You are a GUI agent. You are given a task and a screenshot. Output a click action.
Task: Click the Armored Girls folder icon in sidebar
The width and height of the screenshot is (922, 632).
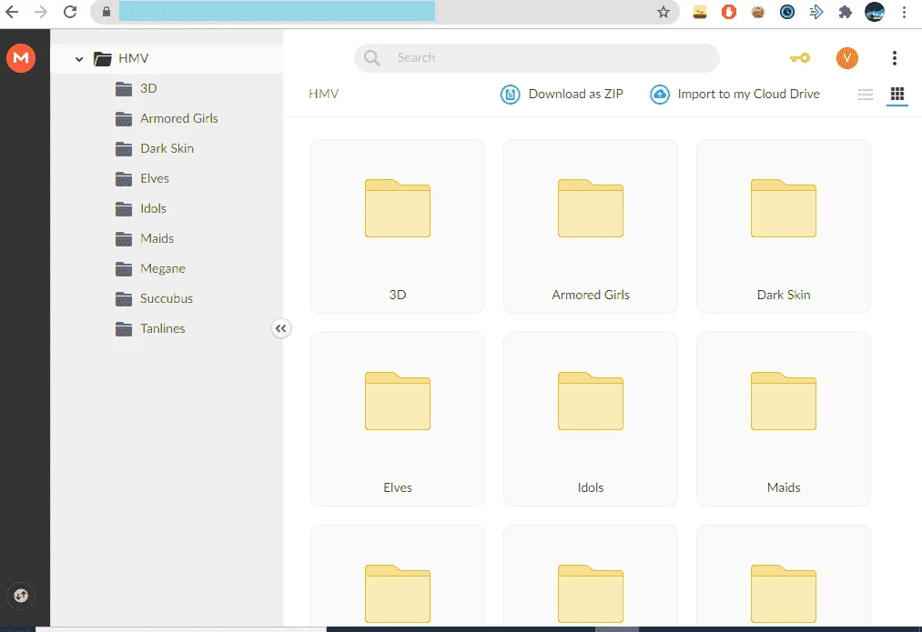pyautogui.click(x=124, y=118)
